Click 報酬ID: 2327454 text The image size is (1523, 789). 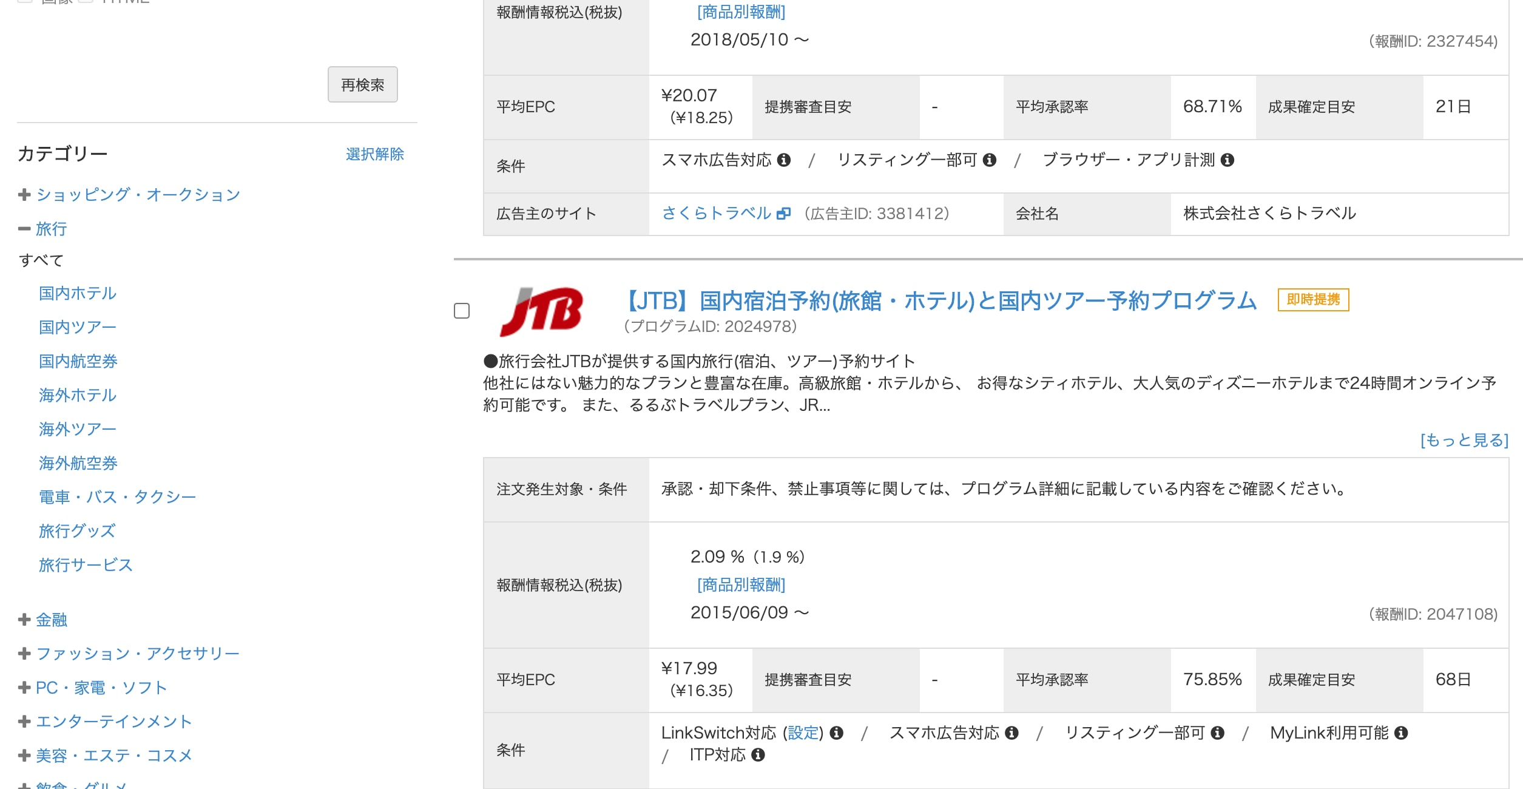click(x=1433, y=41)
